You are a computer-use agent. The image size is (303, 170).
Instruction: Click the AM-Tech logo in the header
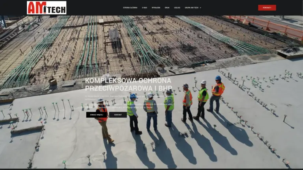[47, 8]
